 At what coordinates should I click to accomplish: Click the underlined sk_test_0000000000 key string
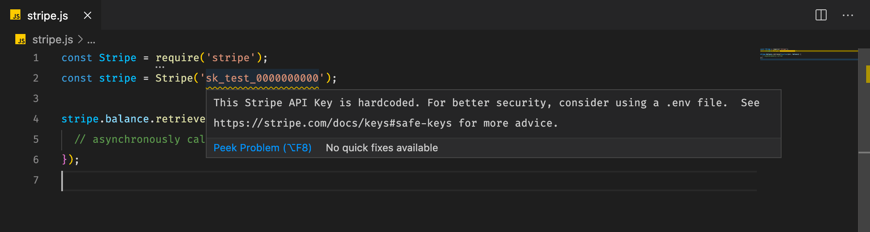pos(262,78)
